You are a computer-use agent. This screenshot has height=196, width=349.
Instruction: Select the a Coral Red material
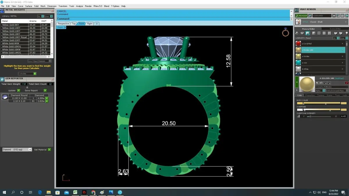(x=320, y=44)
